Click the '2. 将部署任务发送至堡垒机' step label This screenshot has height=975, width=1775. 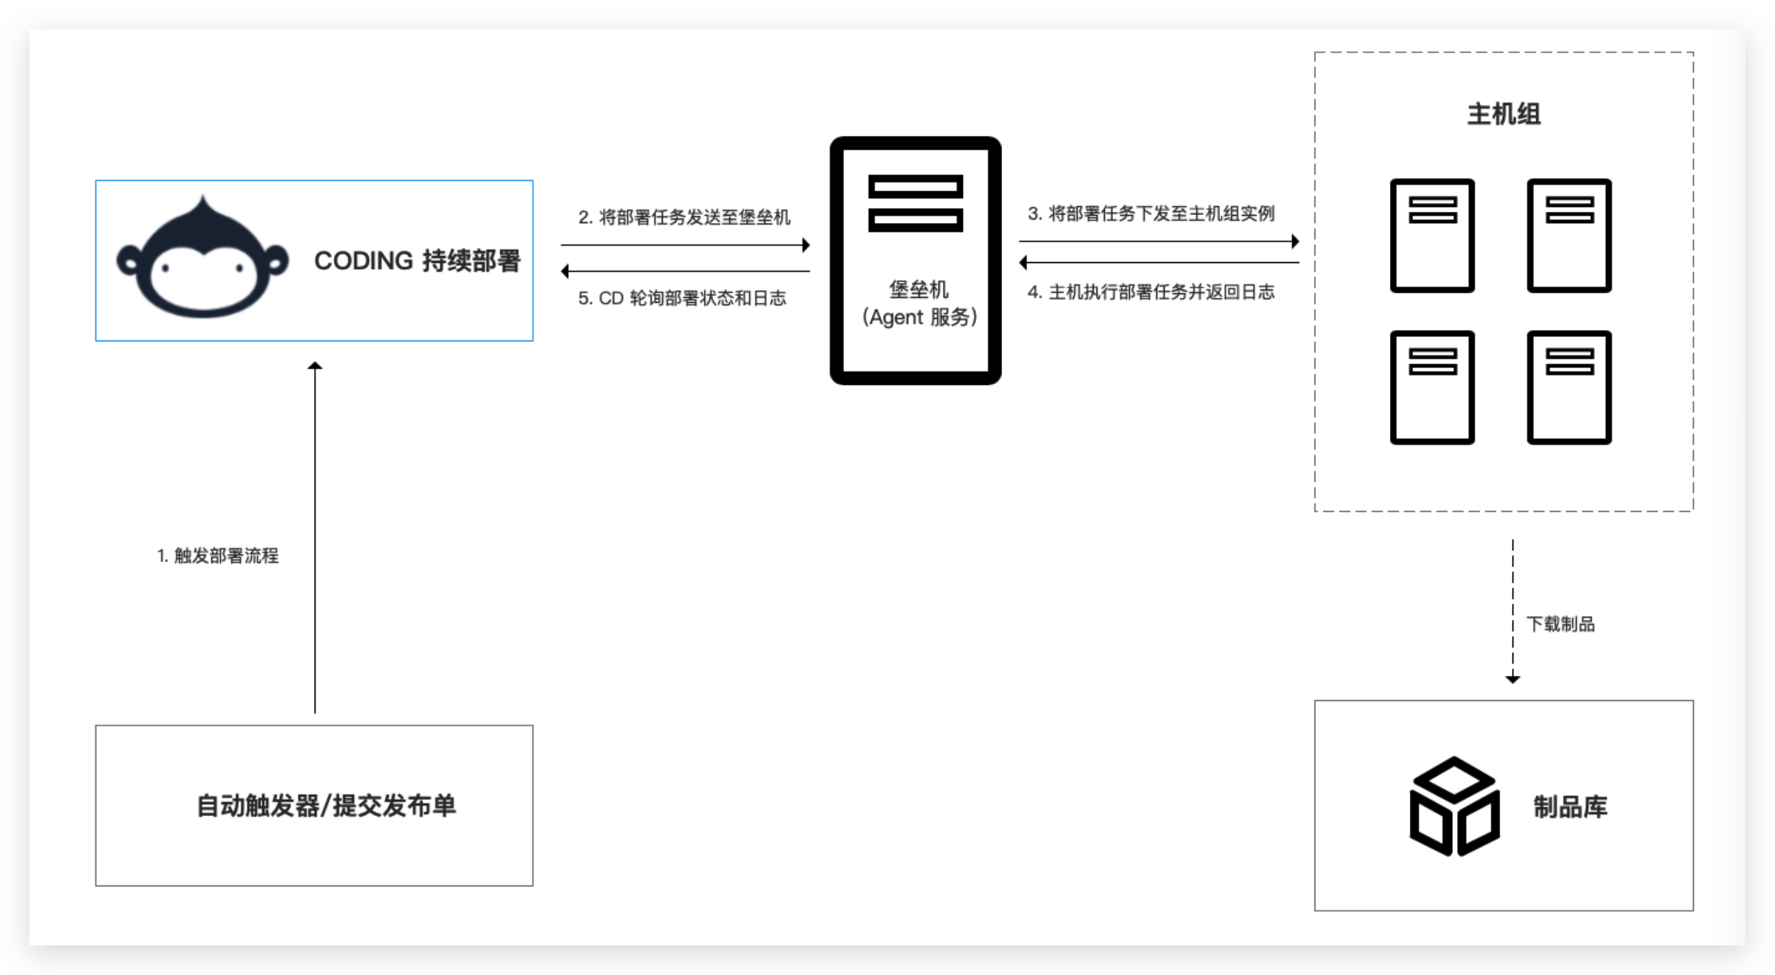pyautogui.click(x=684, y=217)
